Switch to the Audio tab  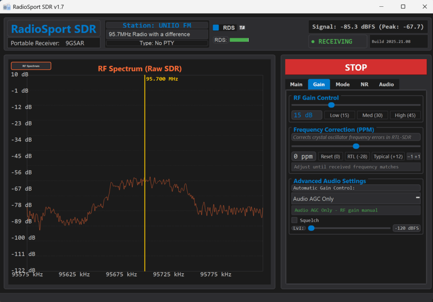pos(386,84)
